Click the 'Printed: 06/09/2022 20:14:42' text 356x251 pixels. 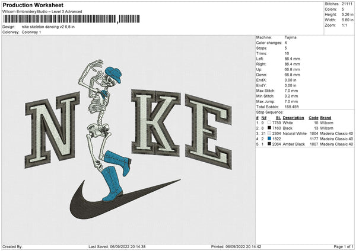pos(236,246)
